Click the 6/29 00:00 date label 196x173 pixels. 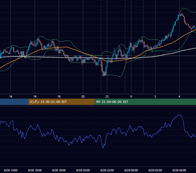(131, 170)
